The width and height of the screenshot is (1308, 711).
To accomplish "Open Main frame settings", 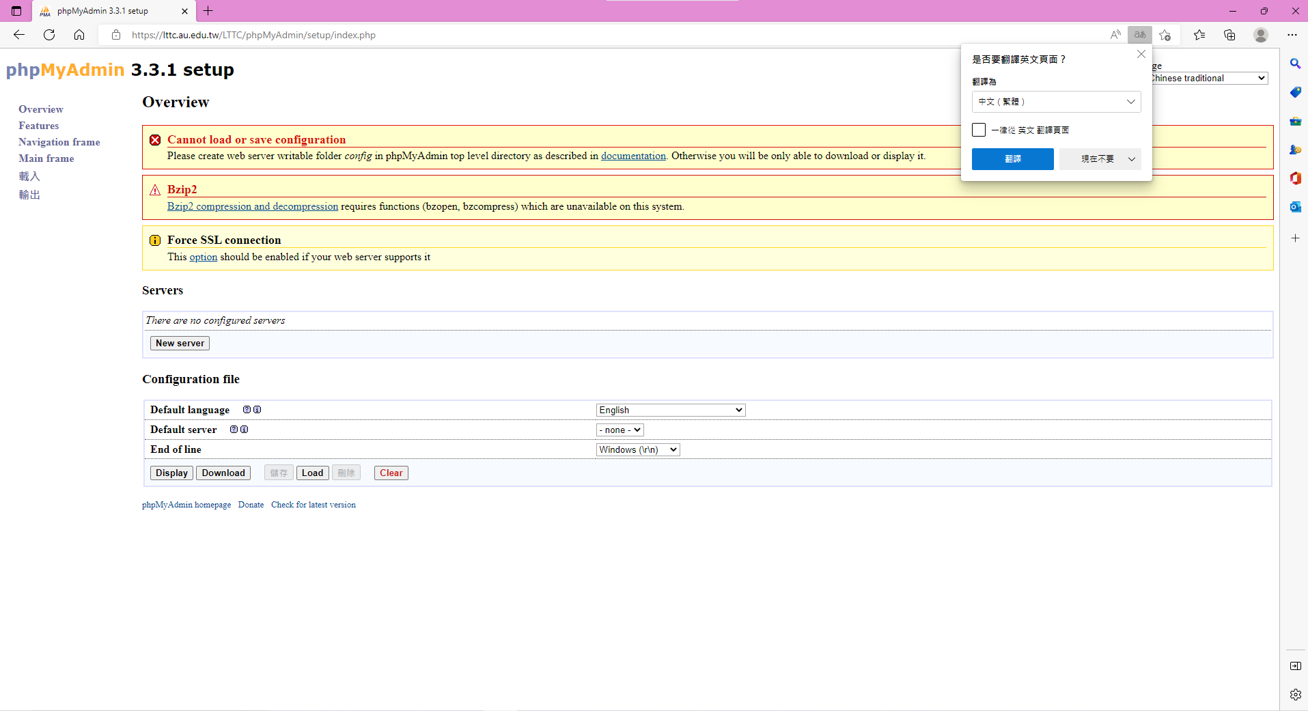I will 46,158.
